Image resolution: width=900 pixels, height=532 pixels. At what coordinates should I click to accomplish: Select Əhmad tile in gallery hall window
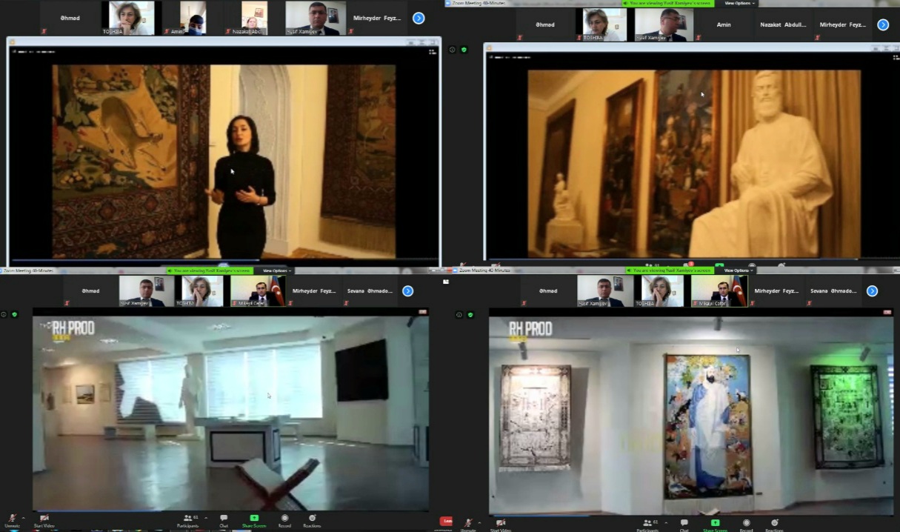90,291
